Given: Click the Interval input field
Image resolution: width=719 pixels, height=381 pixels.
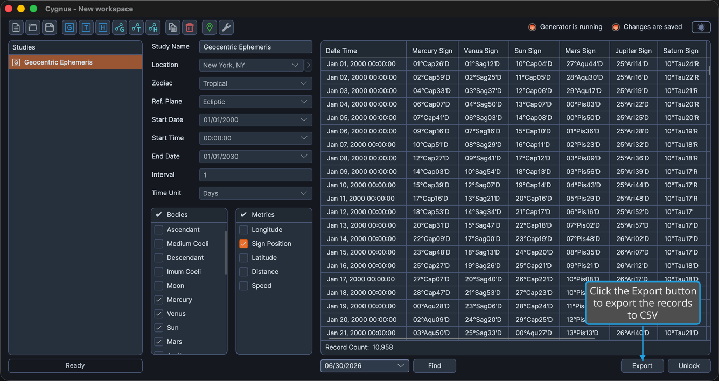Looking at the screenshot, I should click(256, 175).
